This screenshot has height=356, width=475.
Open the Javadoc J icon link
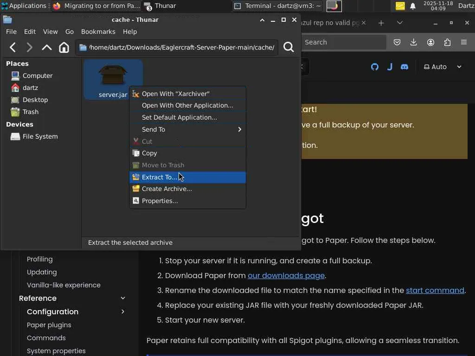390,67
